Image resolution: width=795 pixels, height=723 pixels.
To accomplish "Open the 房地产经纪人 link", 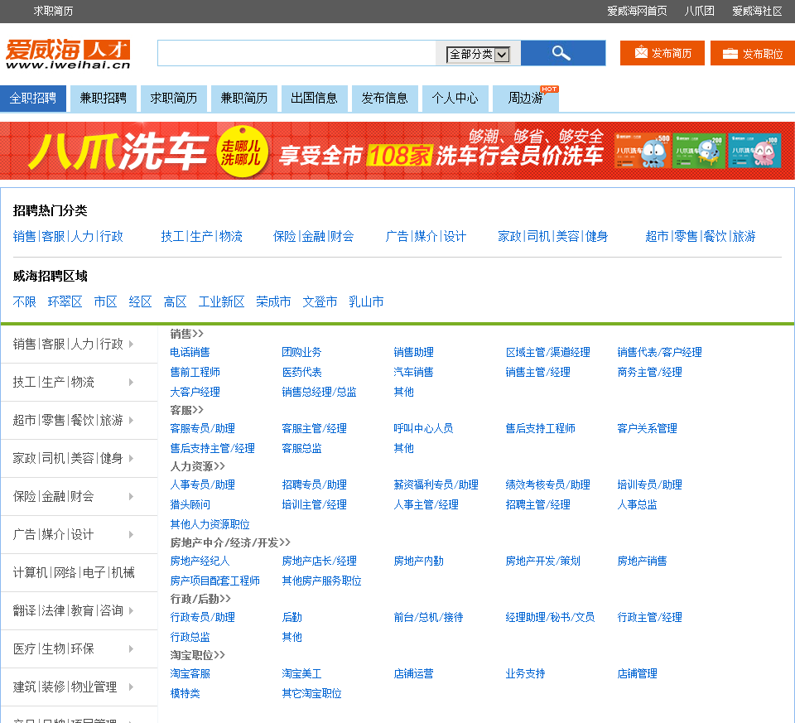I will pos(200,562).
